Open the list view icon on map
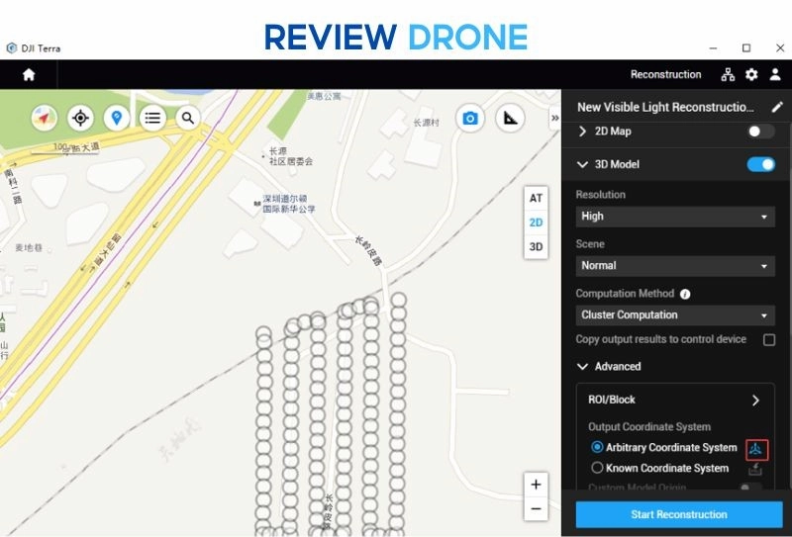Viewport: 792px width, 537px height. [152, 118]
